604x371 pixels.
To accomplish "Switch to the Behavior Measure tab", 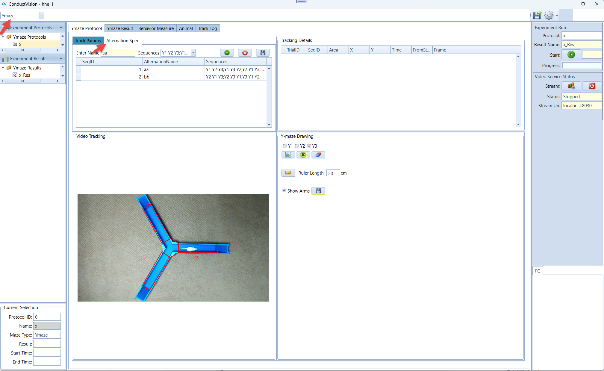I will coord(156,28).
